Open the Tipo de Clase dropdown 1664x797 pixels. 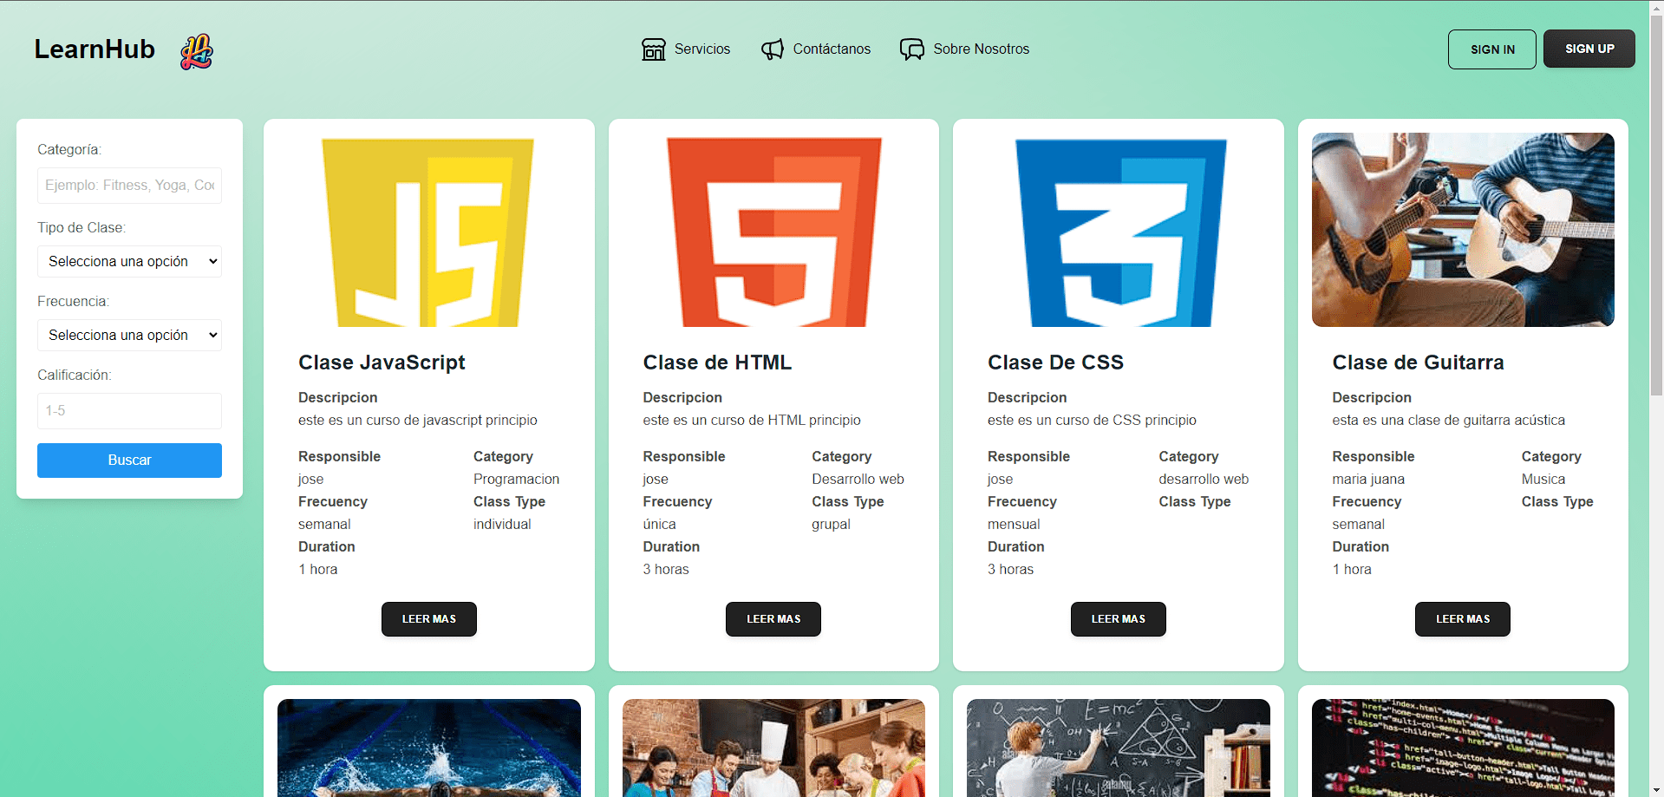tap(128, 261)
